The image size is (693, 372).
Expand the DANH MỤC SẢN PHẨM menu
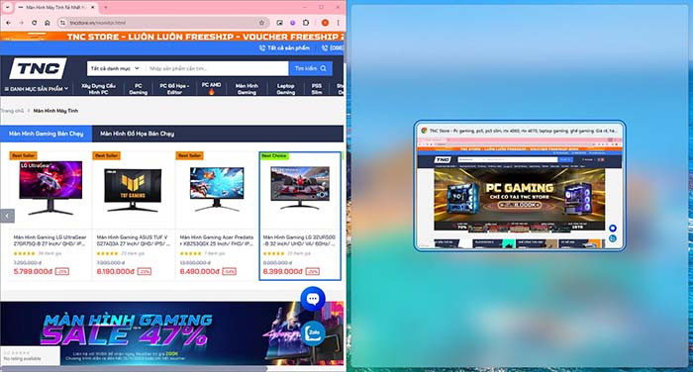[37, 89]
